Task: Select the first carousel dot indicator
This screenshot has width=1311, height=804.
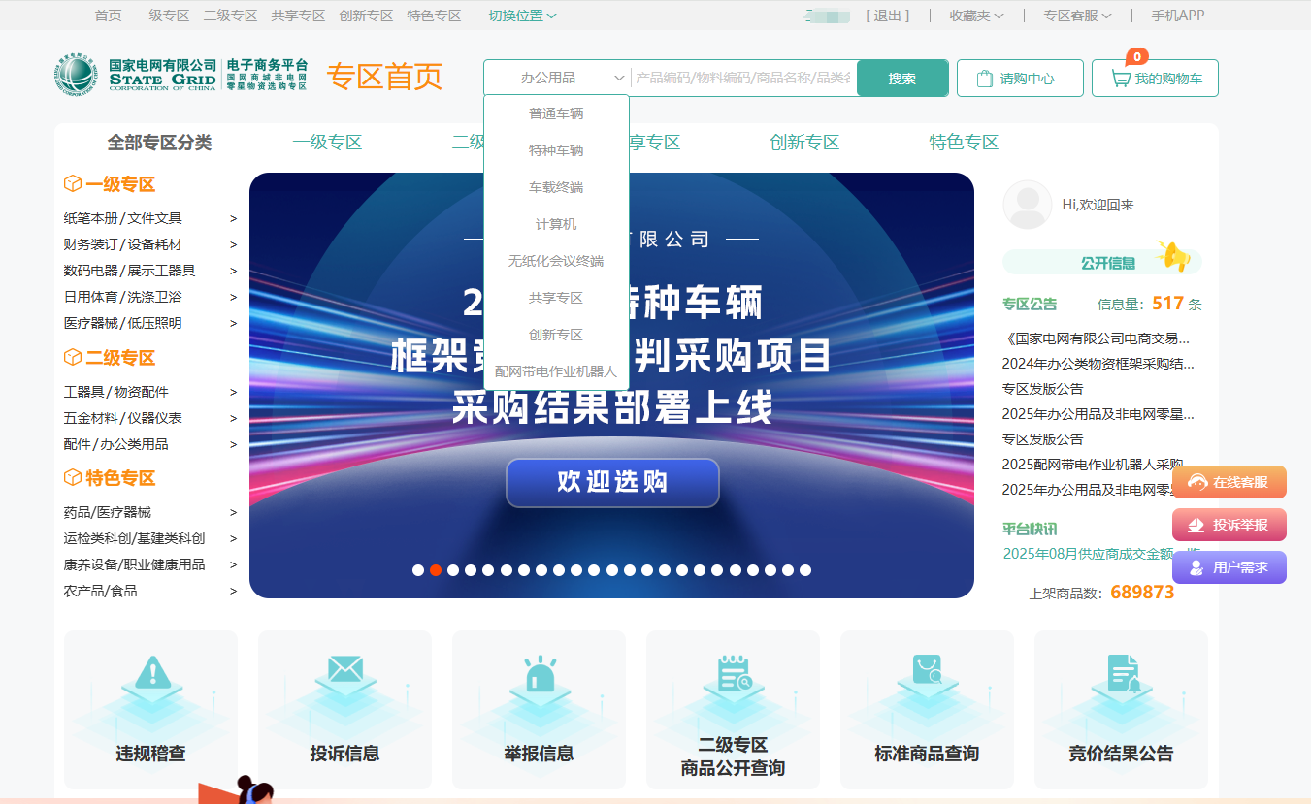Action: coord(418,570)
